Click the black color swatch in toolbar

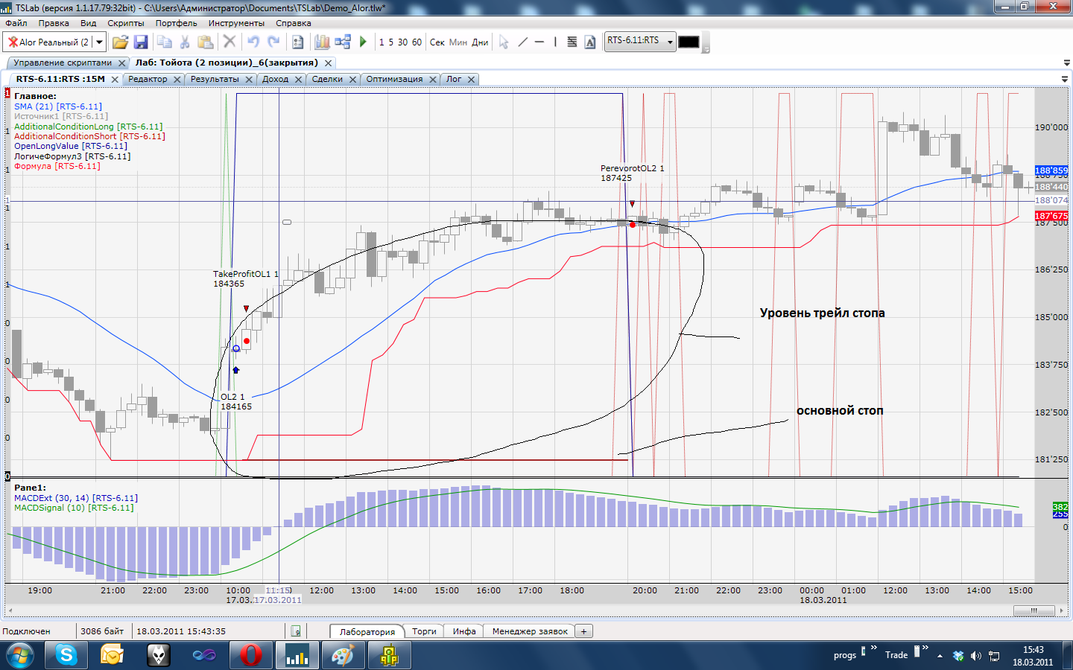689,42
